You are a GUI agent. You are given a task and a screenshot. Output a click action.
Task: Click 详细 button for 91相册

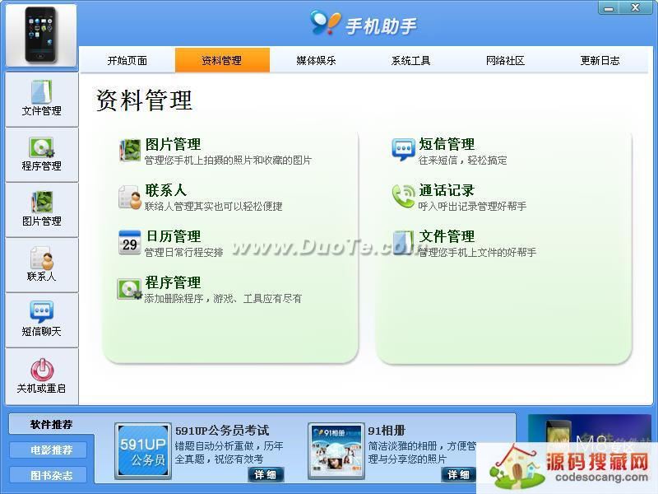tap(459, 474)
